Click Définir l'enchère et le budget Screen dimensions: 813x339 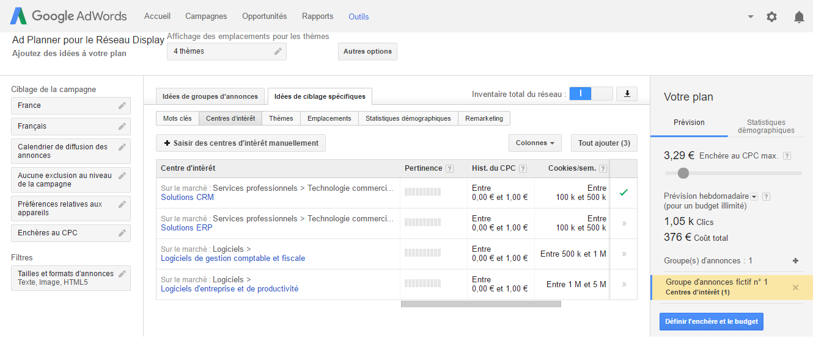pos(712,321)
